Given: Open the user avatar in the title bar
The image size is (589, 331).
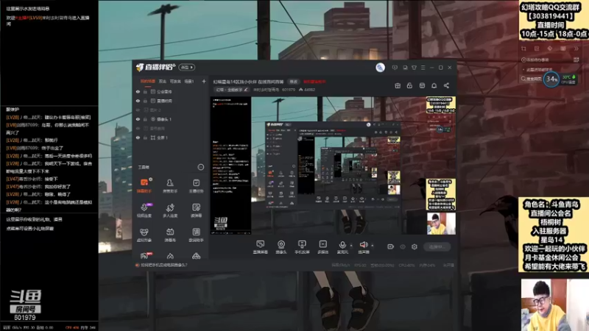Looking at the screenshot, I should pyautogui.click(x=380, y=67).
